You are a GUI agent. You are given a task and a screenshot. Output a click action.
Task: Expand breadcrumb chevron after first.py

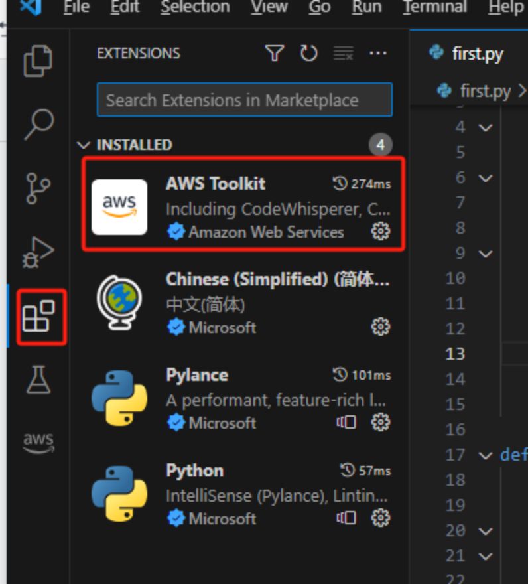(x=523, y=90)
